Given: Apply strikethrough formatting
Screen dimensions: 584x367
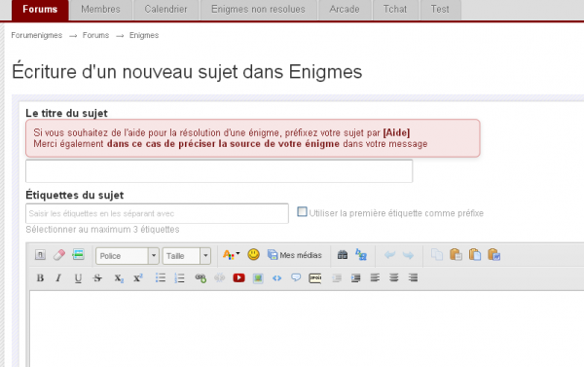Looking at the screenshot, I should pyautogui.click(x=97, y=278).
